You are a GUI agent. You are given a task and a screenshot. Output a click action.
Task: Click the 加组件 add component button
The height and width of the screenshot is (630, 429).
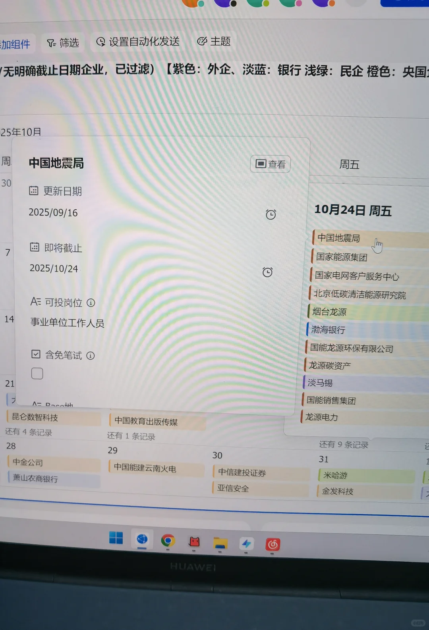click(16, 44)
